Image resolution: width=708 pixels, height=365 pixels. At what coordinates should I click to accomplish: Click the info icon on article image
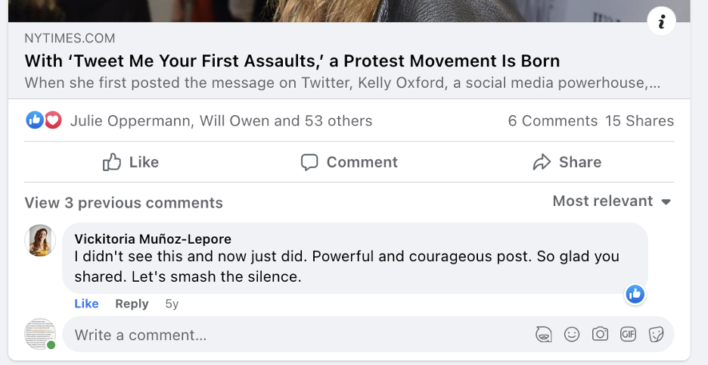662,22
